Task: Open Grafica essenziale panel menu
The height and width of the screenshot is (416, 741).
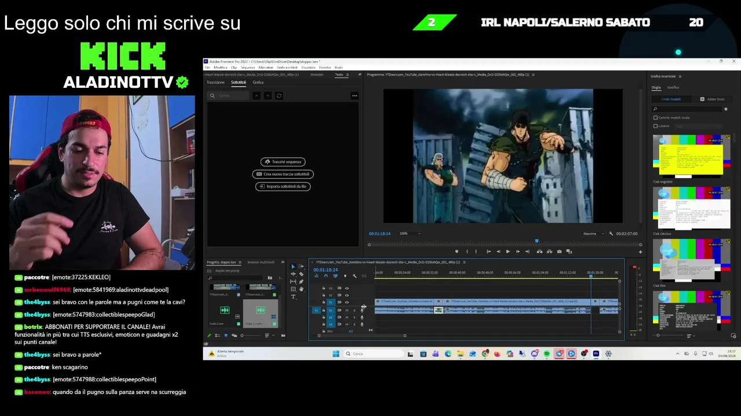Action: tap(680, 76)
